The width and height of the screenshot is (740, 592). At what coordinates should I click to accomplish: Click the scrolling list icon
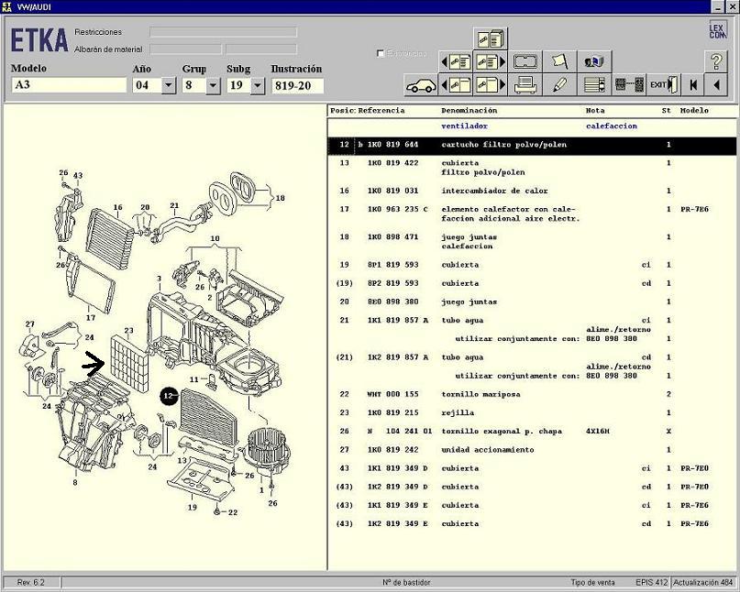pos(594,85)
